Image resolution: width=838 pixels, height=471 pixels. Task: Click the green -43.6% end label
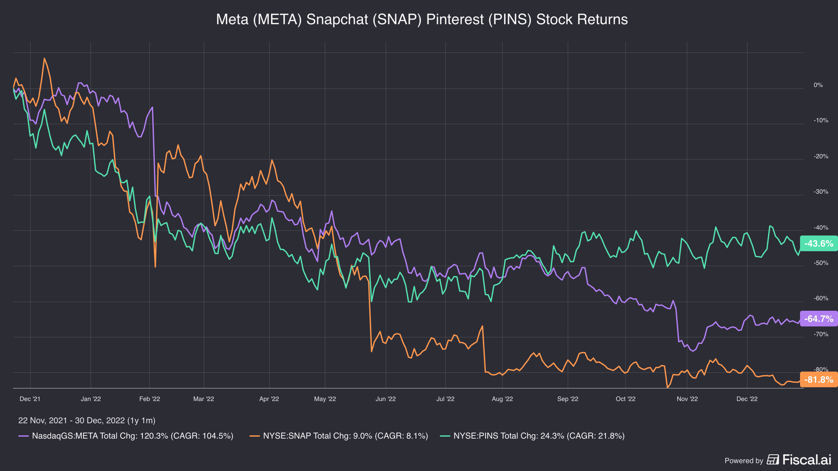point(819,244)
